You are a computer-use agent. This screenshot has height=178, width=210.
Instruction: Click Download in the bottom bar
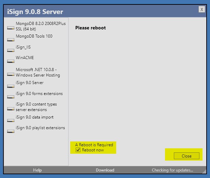click(x=105, y=170)
